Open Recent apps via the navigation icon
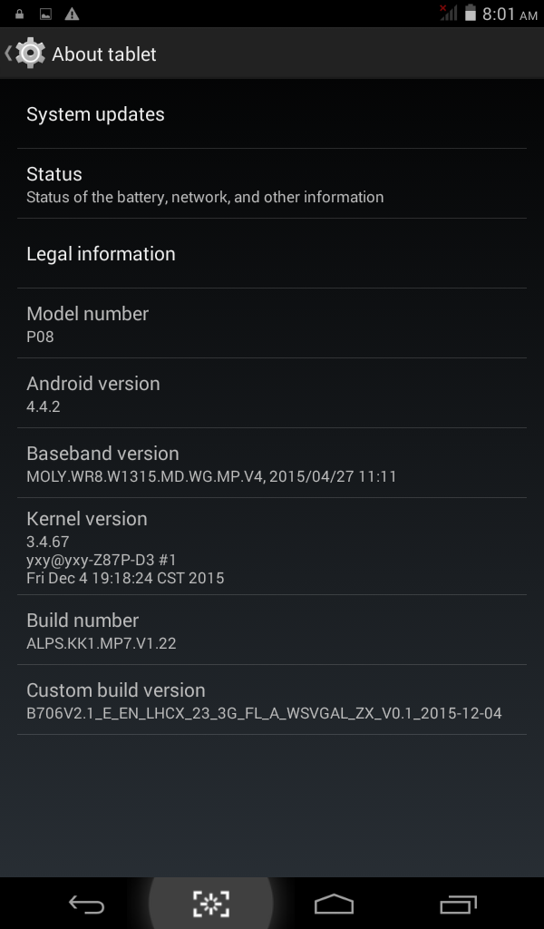Screen dimensions: 544x929 (458, 905)
